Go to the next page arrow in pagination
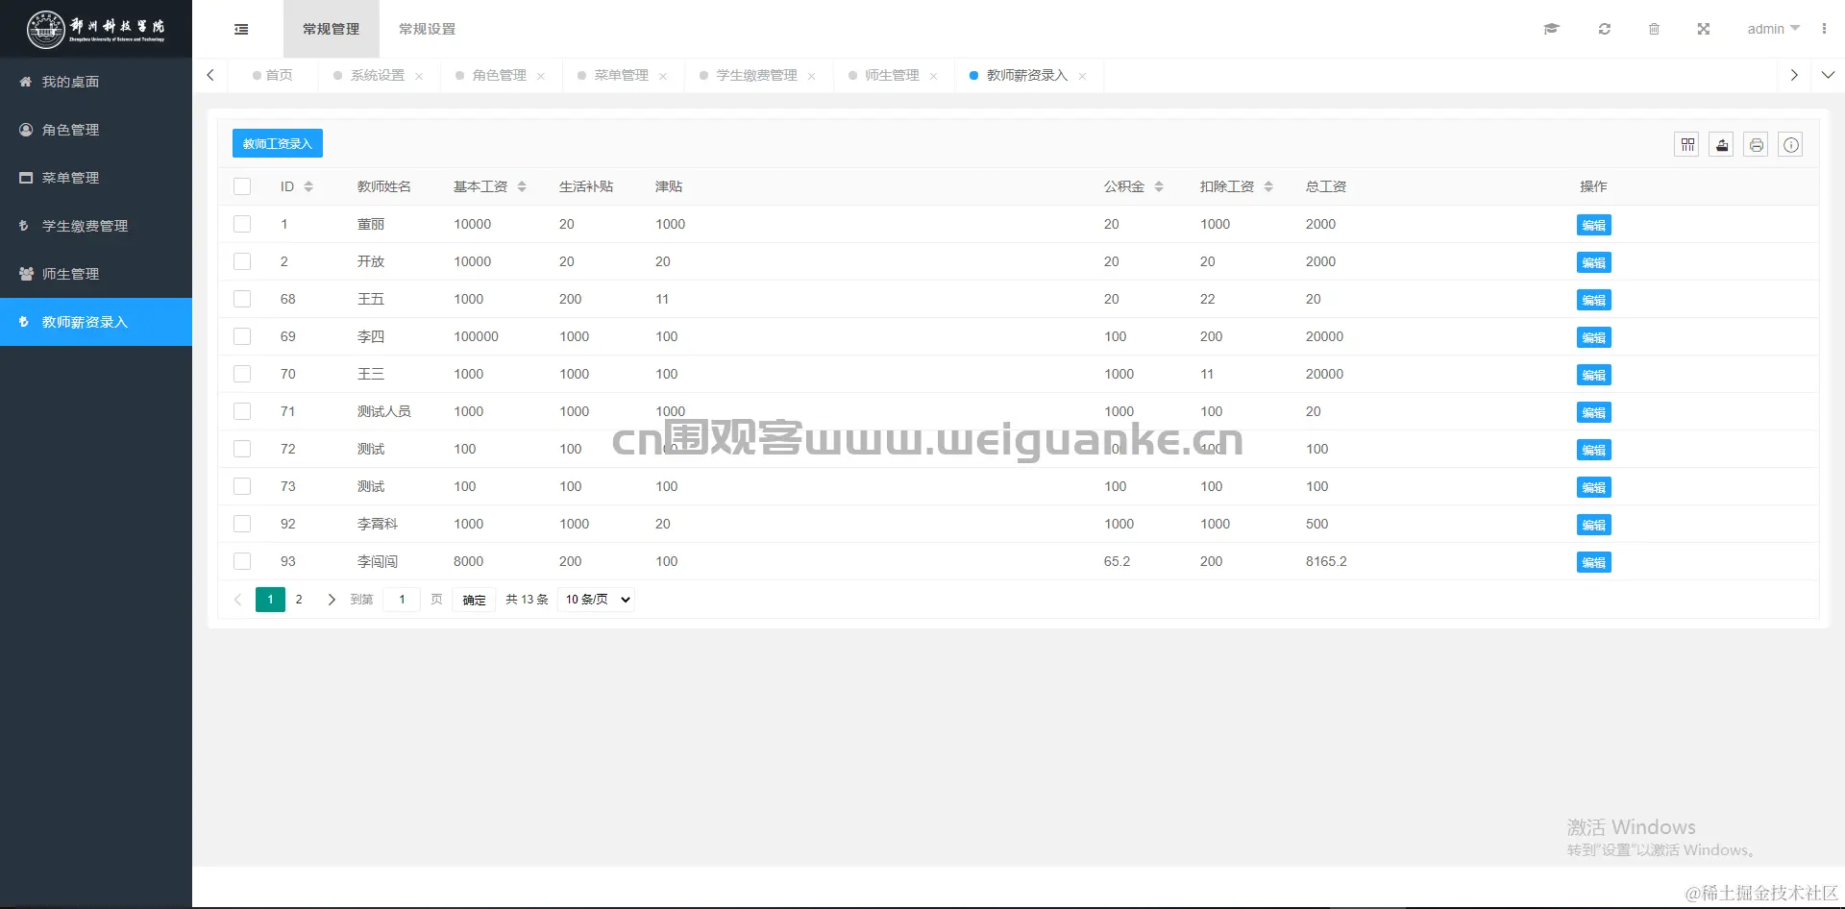The image size is (1845, 909). [332, 600]
